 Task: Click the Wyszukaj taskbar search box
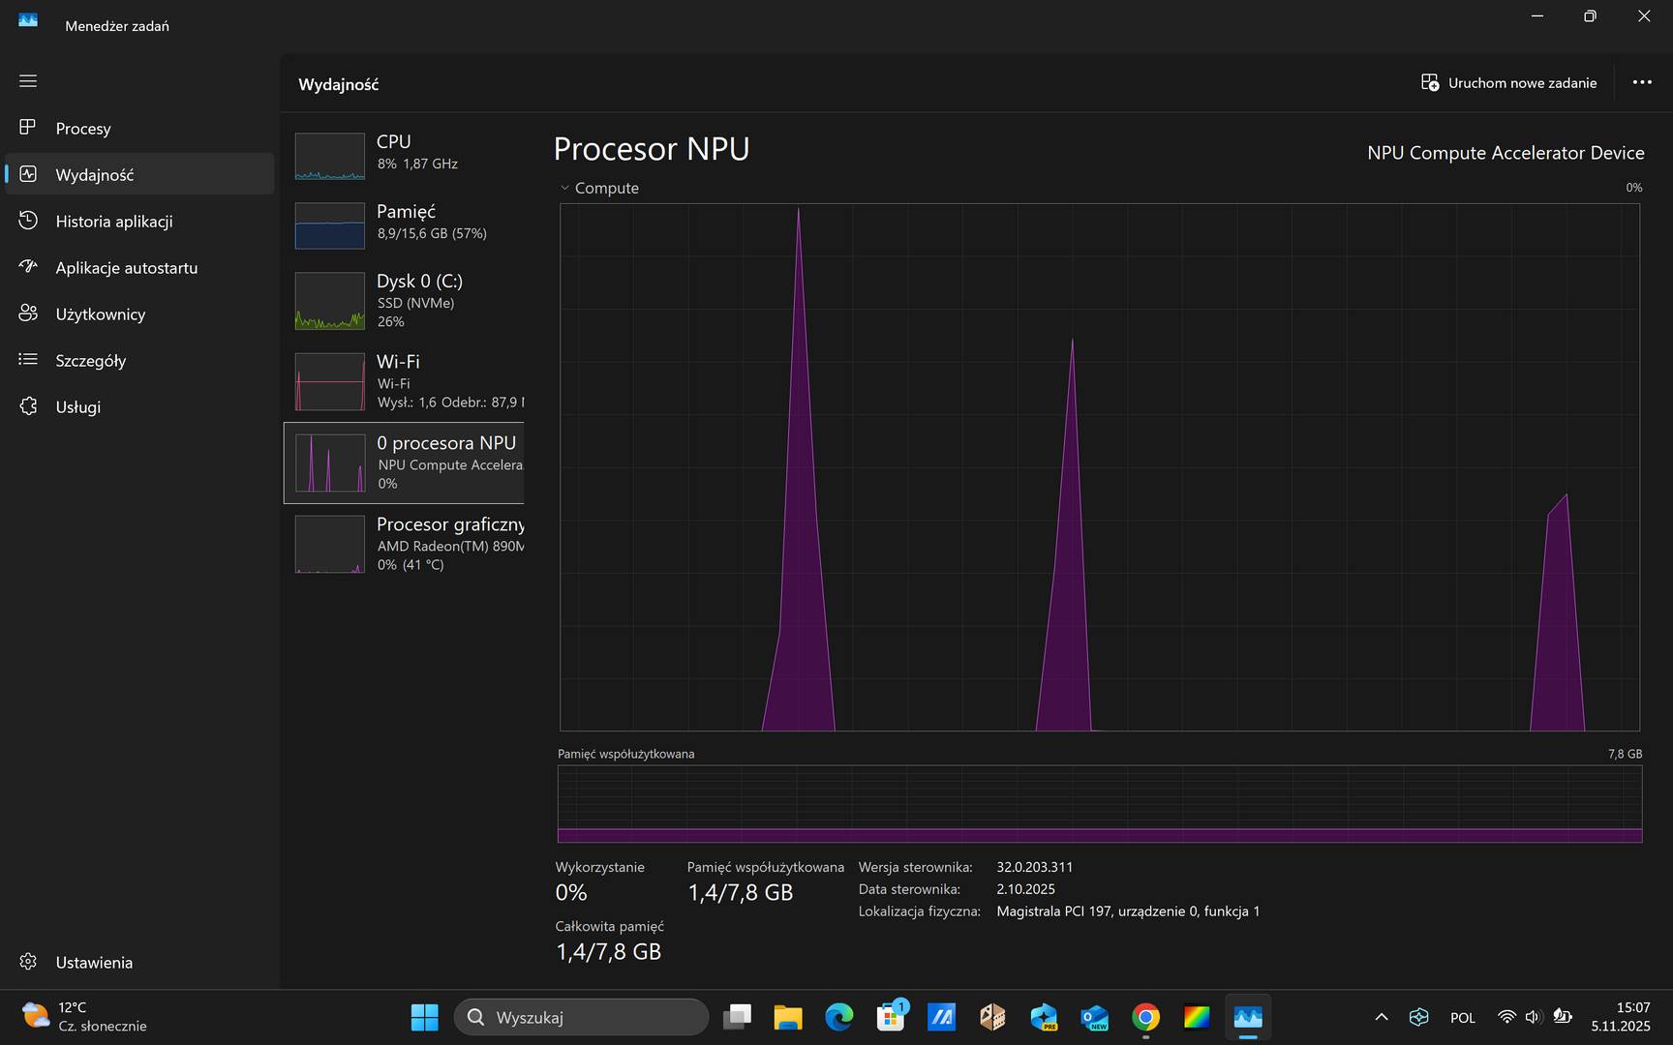coord(581,1017)
